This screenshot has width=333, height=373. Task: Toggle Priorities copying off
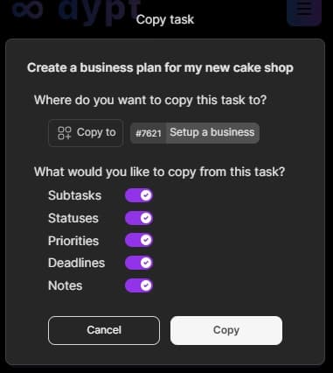tap(139, 240)
